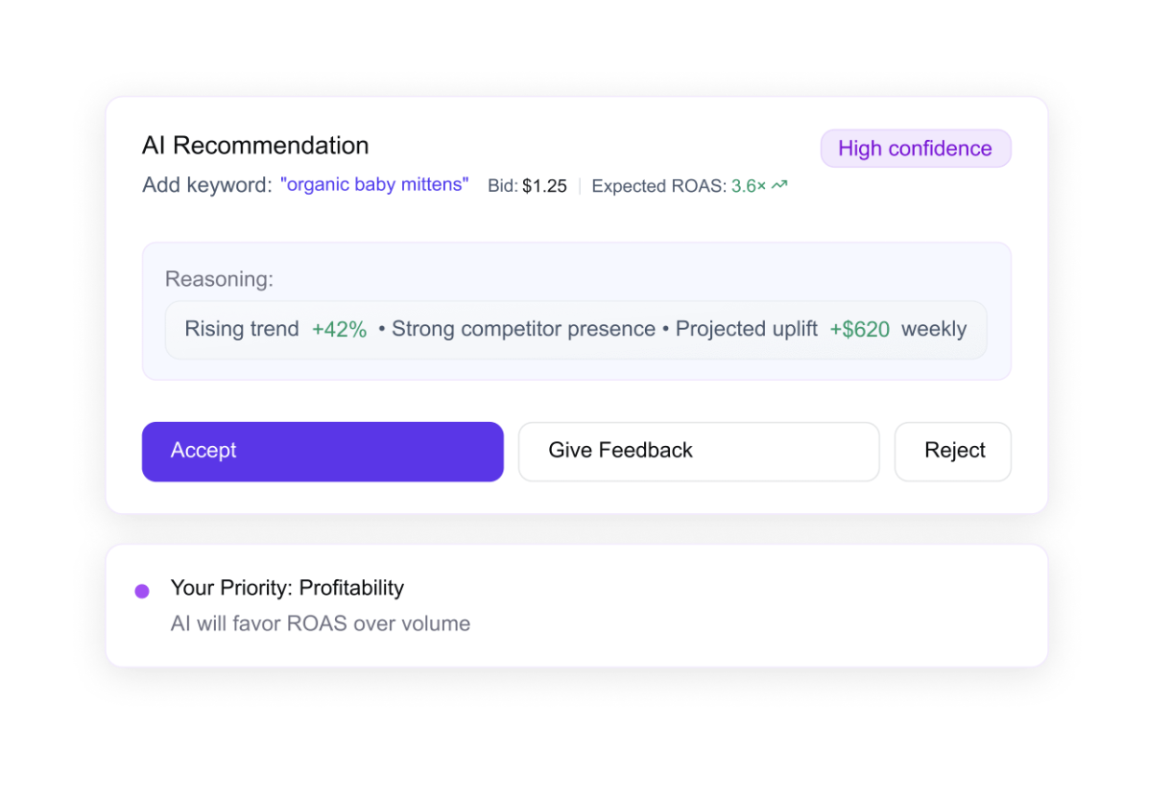This screenshot has width=1171, height=796.
Task: Click the purple priority dot indicator
Action: pos(142,592)
